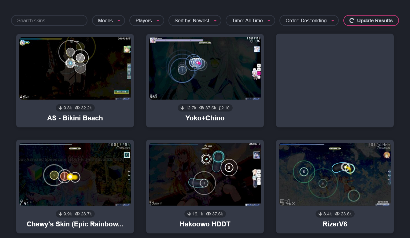Click the RizerV6 title link
This screenshot has width=410, height=238.
335,224
